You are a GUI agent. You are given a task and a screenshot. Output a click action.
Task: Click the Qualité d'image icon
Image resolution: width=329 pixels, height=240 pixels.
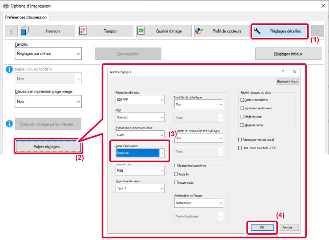[141, 31]
